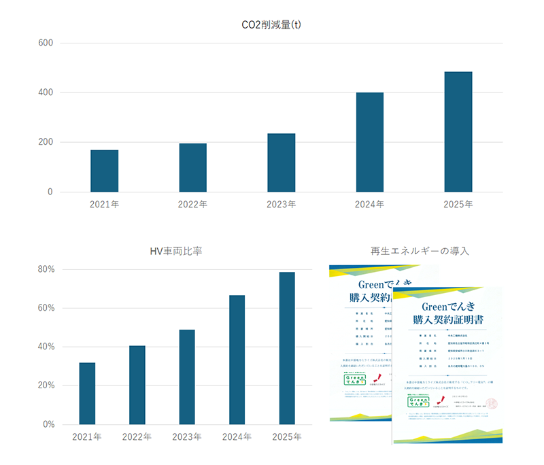Click the 2023年 bar in HV車両比率 chart
544x465 pixels.
coord(187,377)
